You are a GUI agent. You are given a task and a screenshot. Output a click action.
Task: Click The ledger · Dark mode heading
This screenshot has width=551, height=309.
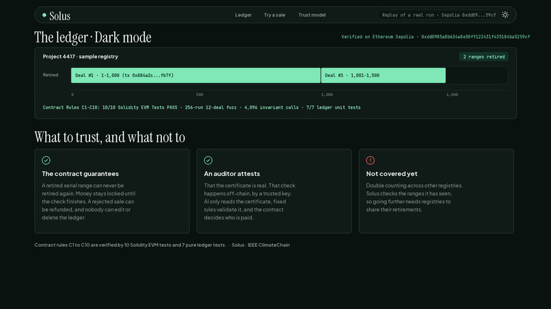[93, 38]
